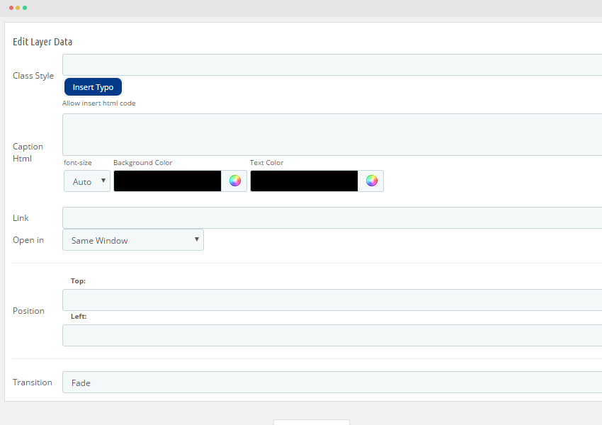Expand the Open in Same Window dropdown
Image resolution: width=602 pixels, height=425 pixels.
click(x=133, y=240)
